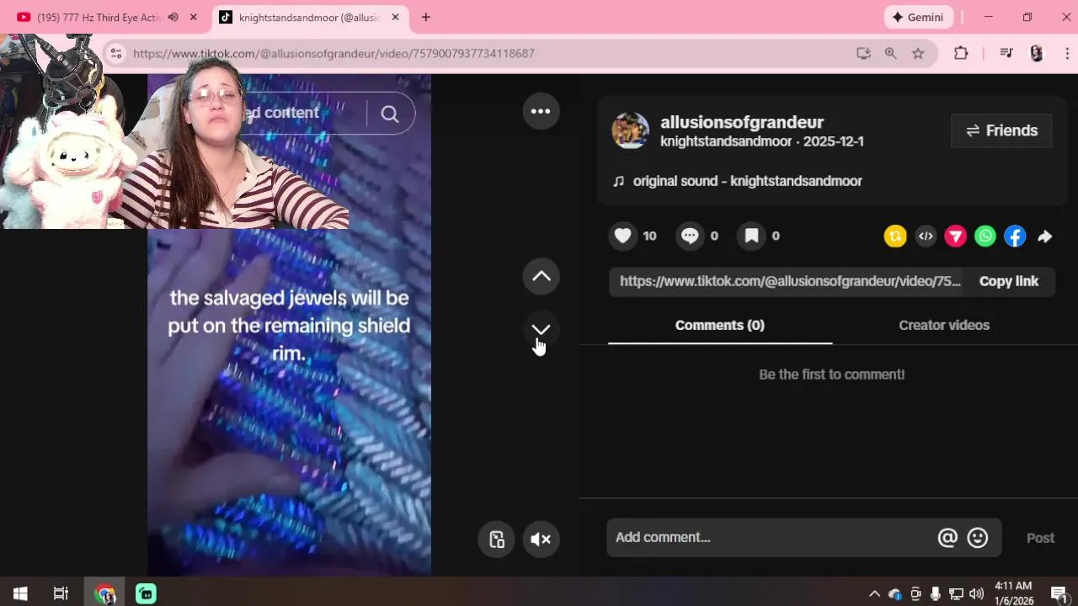Open the Gemini button in Chrome
The height and width of the screenshot is (606, 1078).
tap(919, 17)
